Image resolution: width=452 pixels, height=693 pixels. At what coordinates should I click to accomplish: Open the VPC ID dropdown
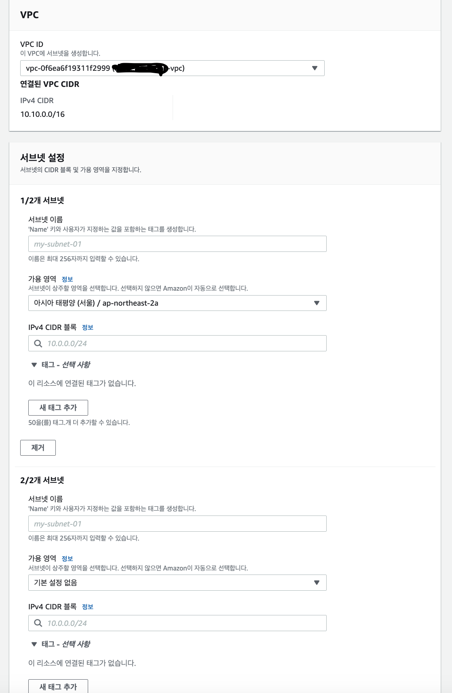pyautogui.click(x=172, y=68)
